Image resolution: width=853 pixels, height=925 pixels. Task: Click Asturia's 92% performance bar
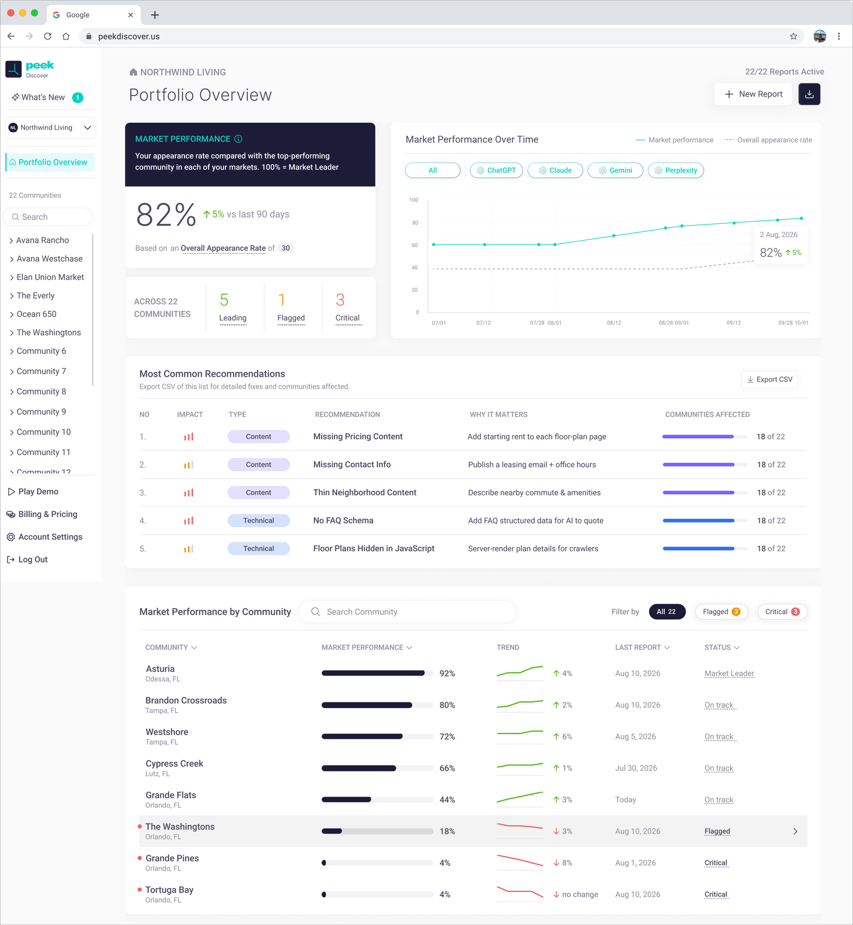tap(377, 673)
